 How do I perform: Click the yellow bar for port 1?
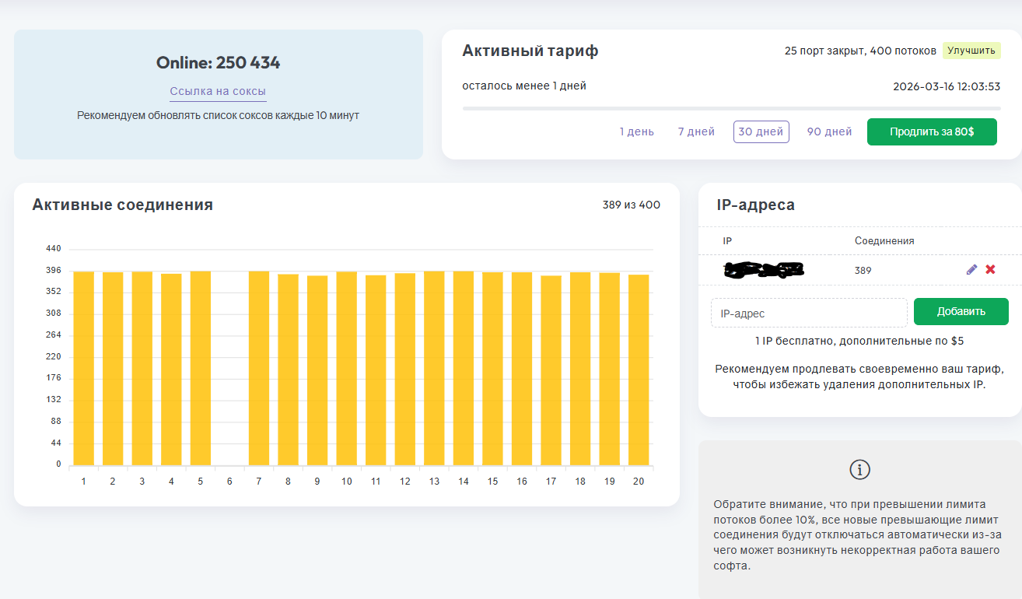click(x=84, y=369)
